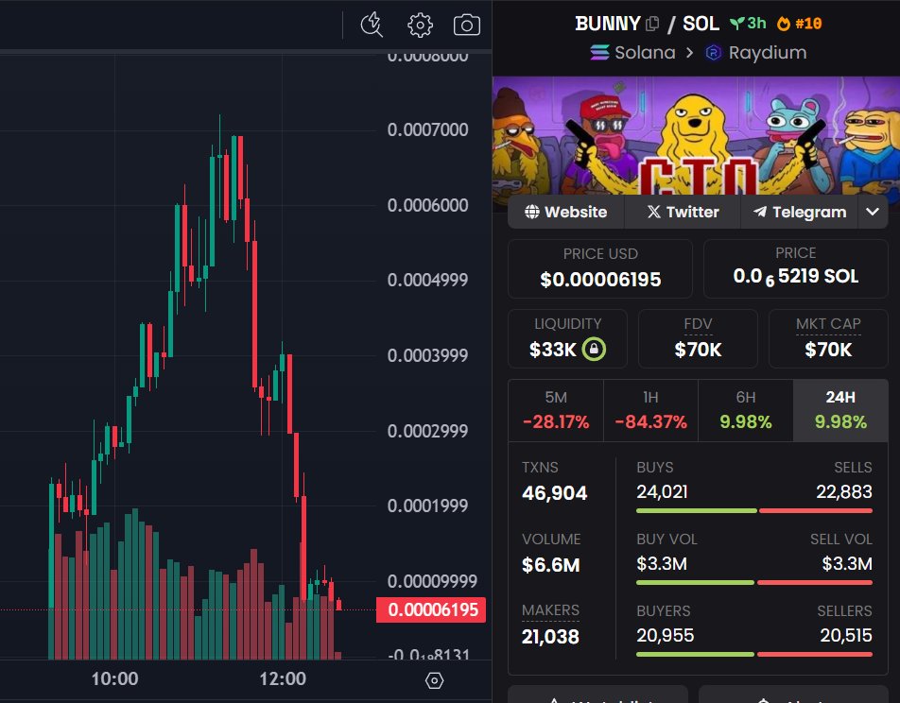
Task: Expand the extra social links chevron
Action: pyautogui.click(x=873, y=212)
